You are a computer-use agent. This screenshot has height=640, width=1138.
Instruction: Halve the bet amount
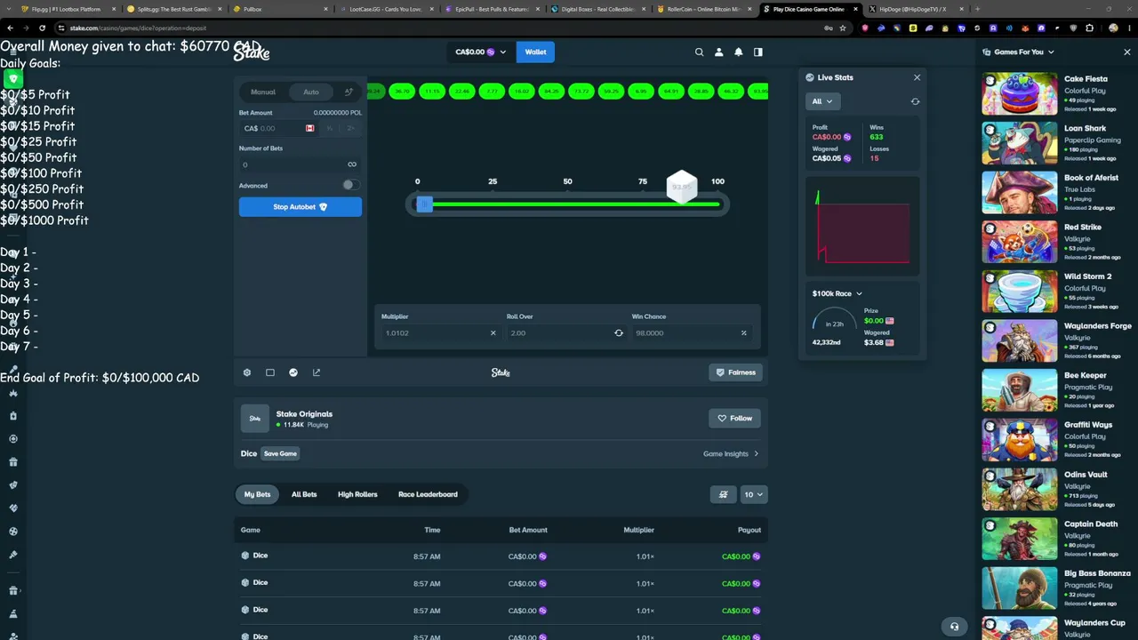click(330, 129)
